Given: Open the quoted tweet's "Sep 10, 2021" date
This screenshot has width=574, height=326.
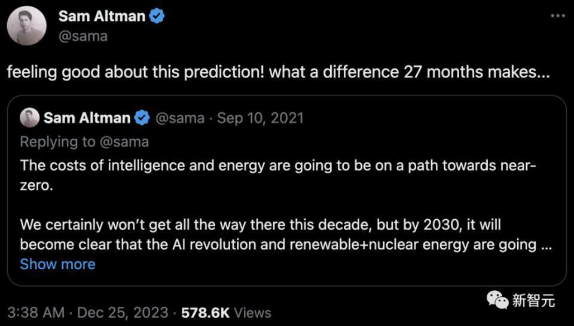Looking at the screenshot, I should click(260, 118).
